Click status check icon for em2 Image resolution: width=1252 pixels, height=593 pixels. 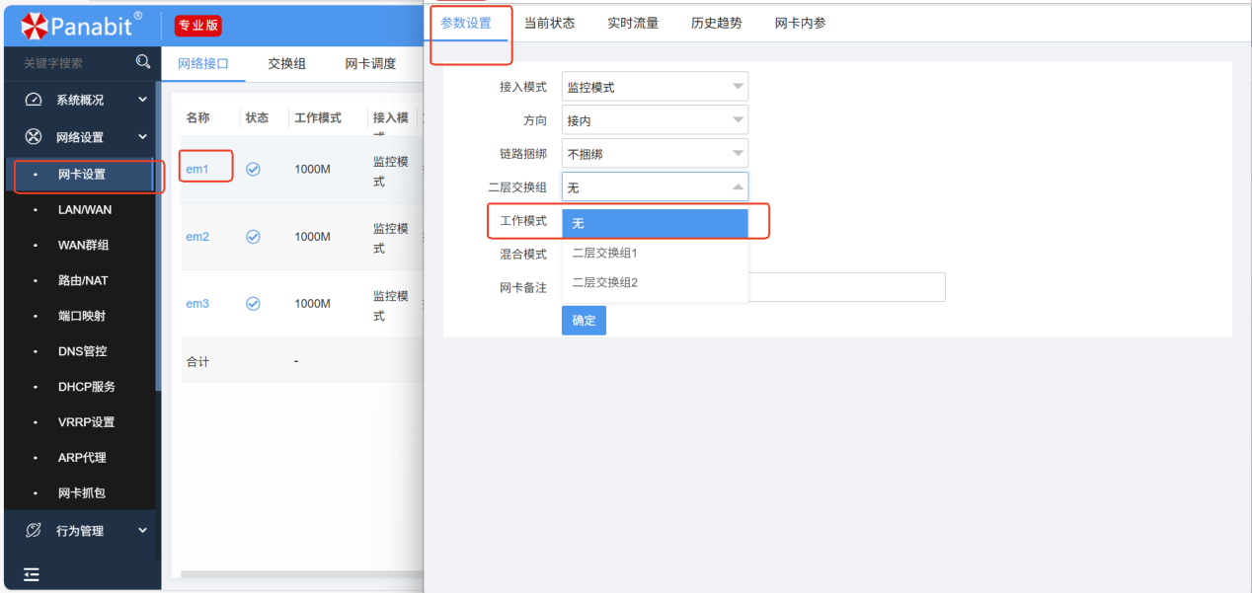253,237
